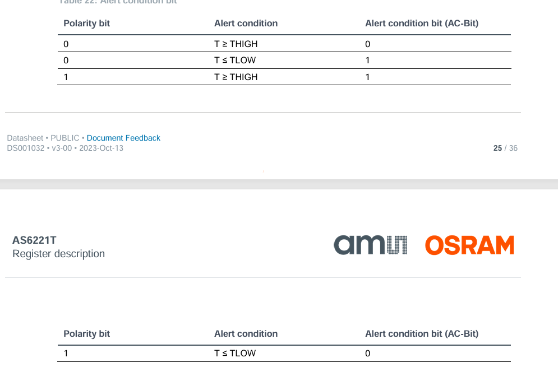558x381 pixels.
Task: Open the Document Feedback link
Action: [x=123, y=138]
